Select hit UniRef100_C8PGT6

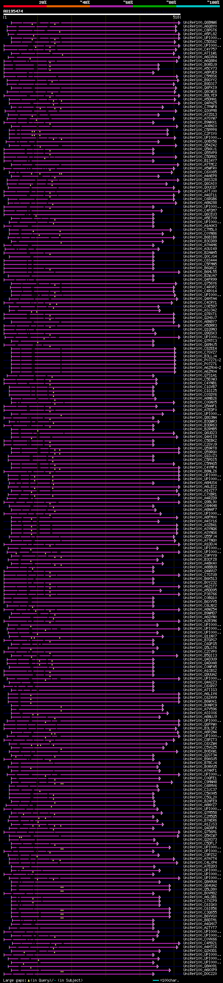pyautogui.click(x=200, y=30)
